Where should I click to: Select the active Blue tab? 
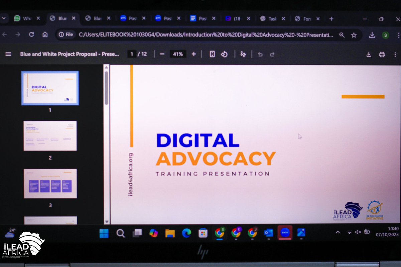tap(63, 19)
